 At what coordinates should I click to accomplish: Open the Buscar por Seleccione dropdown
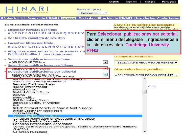(x=92, y=13)
